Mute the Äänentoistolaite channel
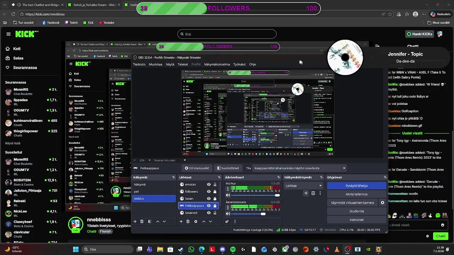This screenshot has width=454, height=255. point(228,214)
